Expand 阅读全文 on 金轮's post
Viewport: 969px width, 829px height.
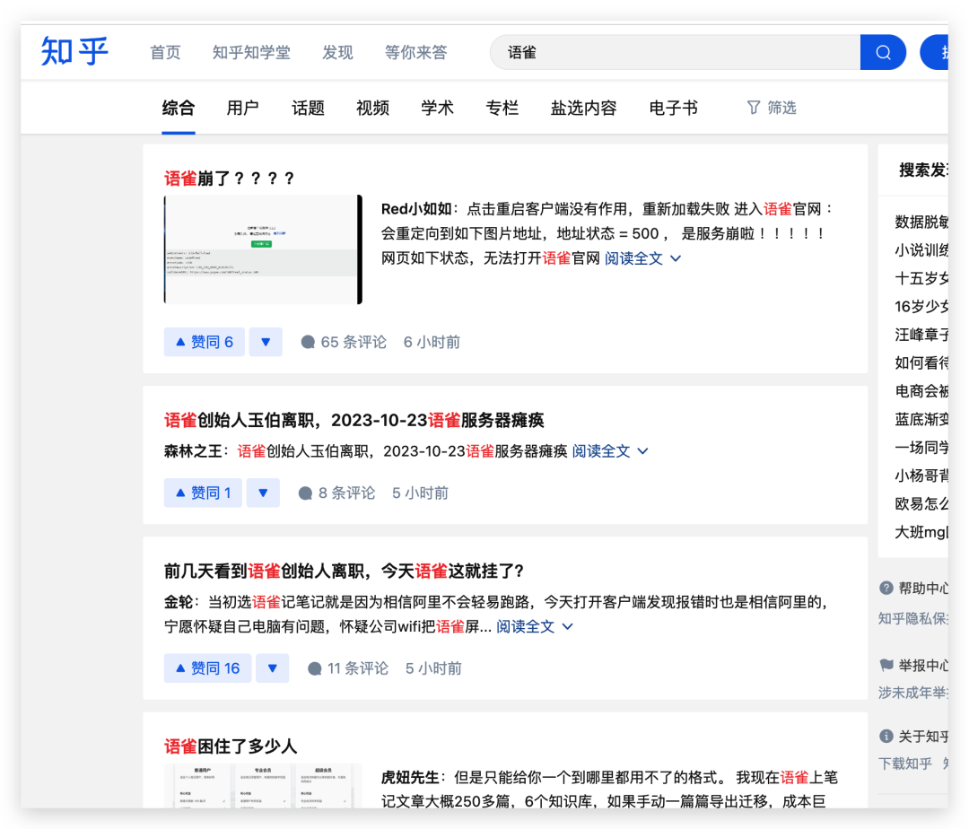[x=535, y=627]
